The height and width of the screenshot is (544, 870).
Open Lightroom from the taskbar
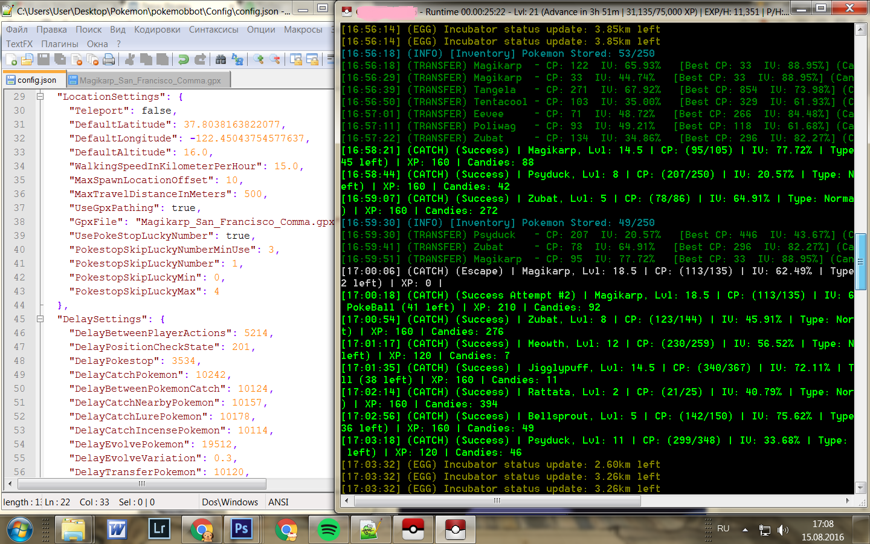[159, 530]
